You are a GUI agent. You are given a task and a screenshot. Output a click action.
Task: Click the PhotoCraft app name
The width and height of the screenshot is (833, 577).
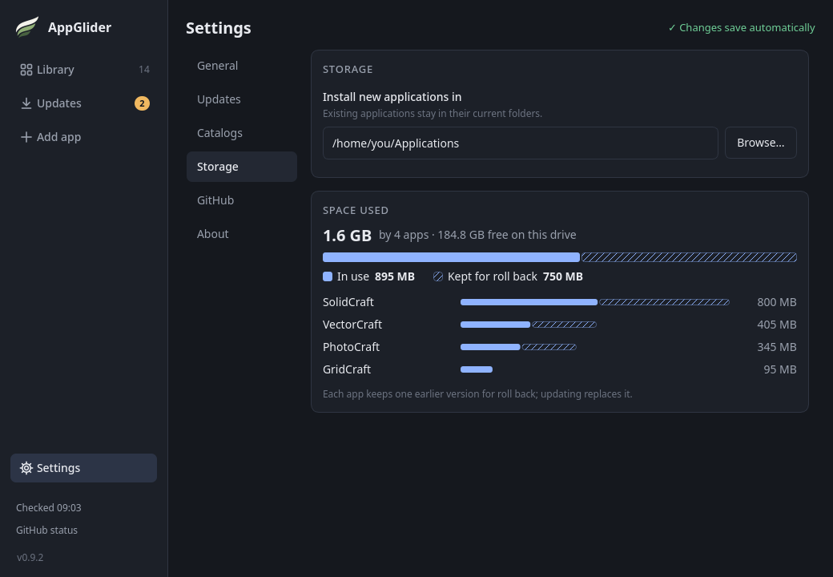(351, 347)
